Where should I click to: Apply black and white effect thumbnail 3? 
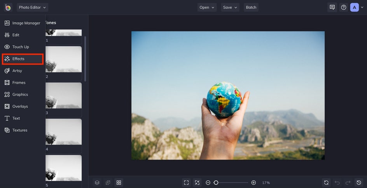click(63, 95)
